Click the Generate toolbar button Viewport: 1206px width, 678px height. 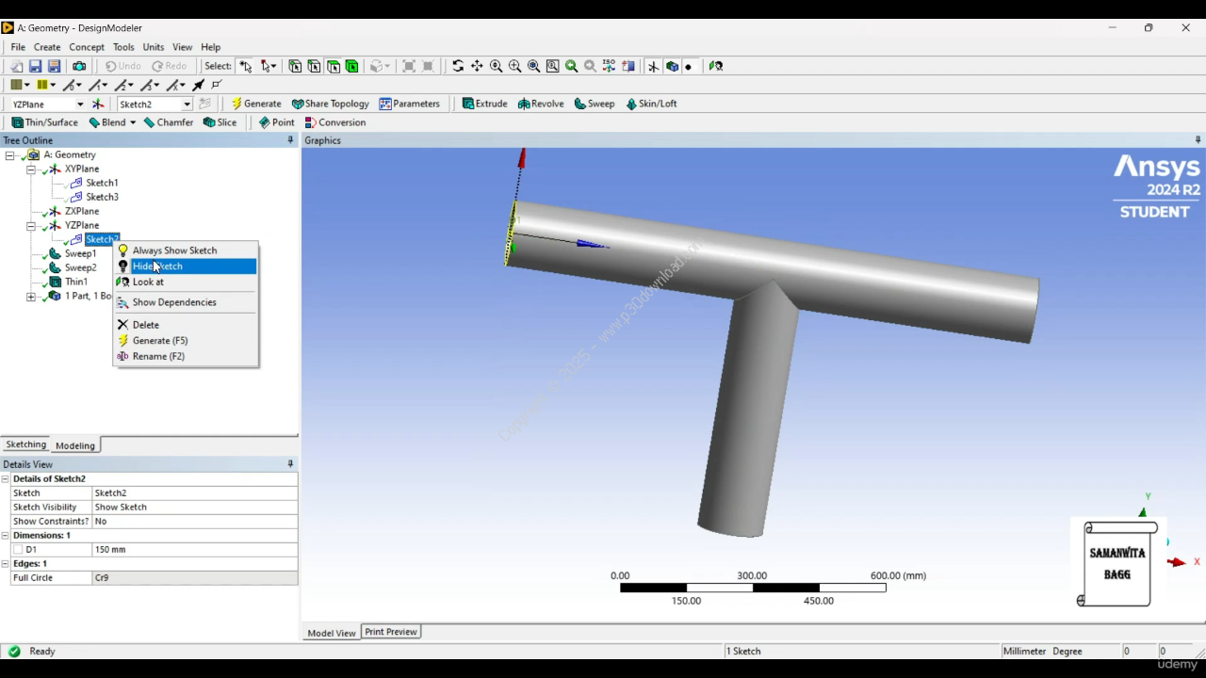click(x=256, y=104)
